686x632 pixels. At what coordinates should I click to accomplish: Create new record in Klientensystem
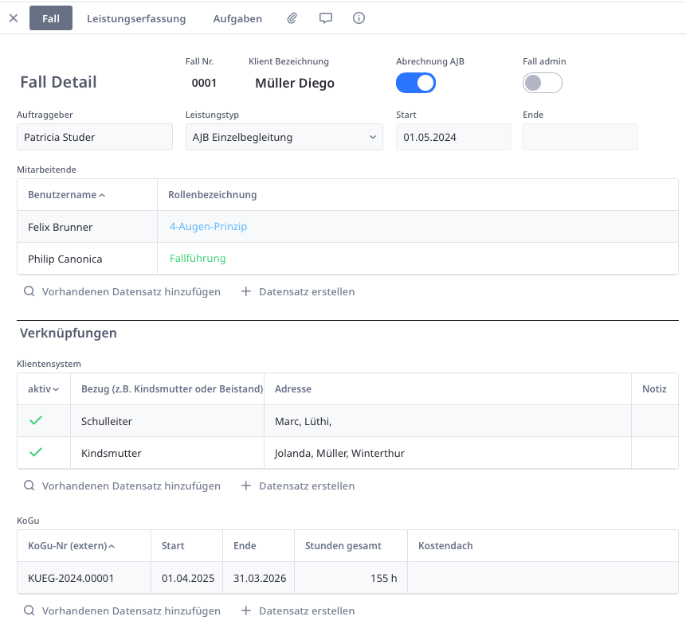(298, 486)
